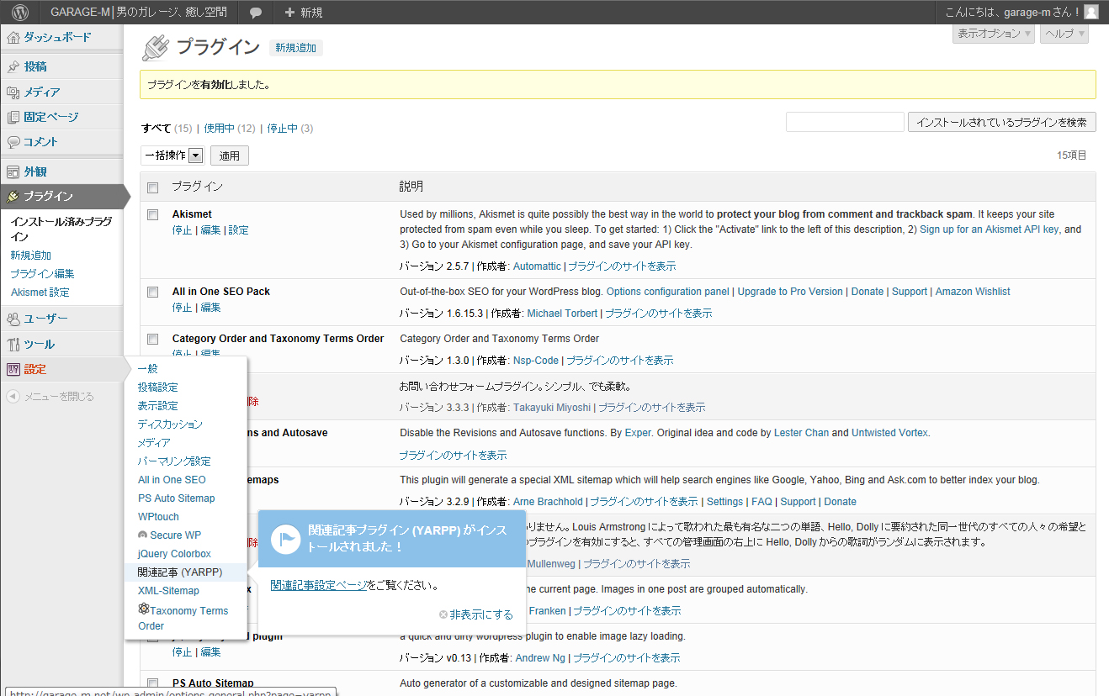Image resolution: width=1109 pixels, height=696 pixels.
Task: Click the Tools icon in sidebar
Action: pyautogui.click(x=13, y=344)
